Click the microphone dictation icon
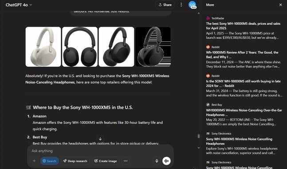Screen dimensions: 287x169 click(x=157, y=161)
